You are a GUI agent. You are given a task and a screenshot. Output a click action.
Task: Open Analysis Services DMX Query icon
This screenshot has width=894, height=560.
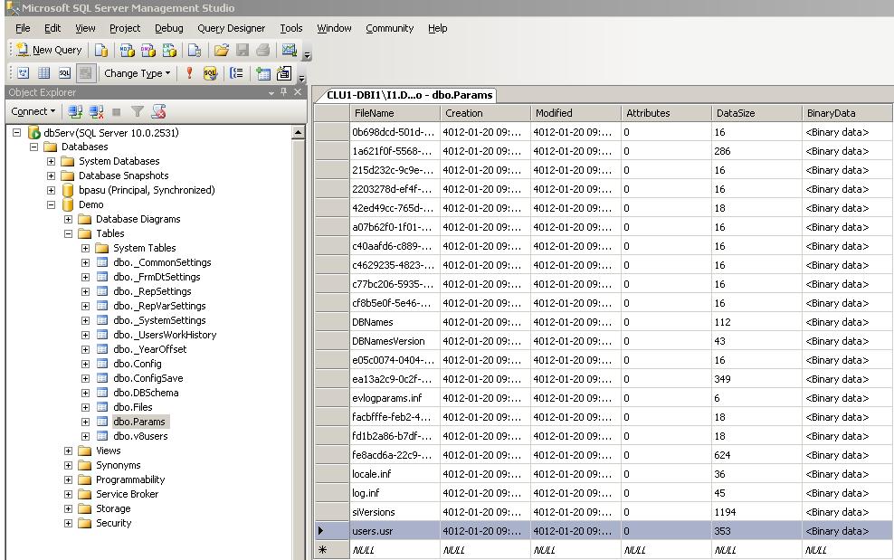[x=148, y=50]
